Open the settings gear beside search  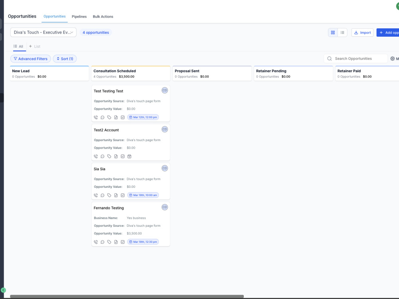click(x=392, y=59)
